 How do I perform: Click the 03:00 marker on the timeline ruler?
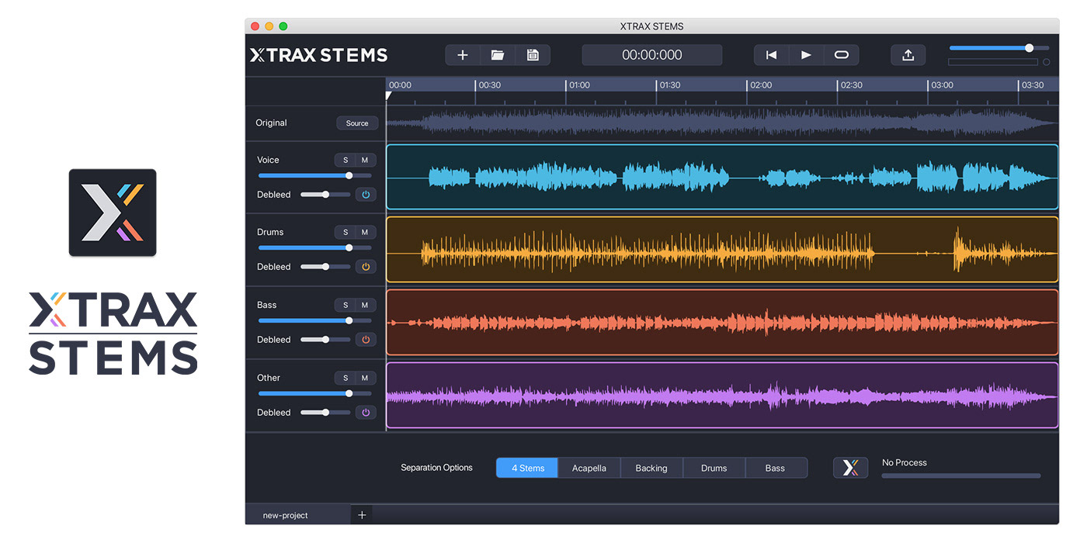[x=942, y=85]
